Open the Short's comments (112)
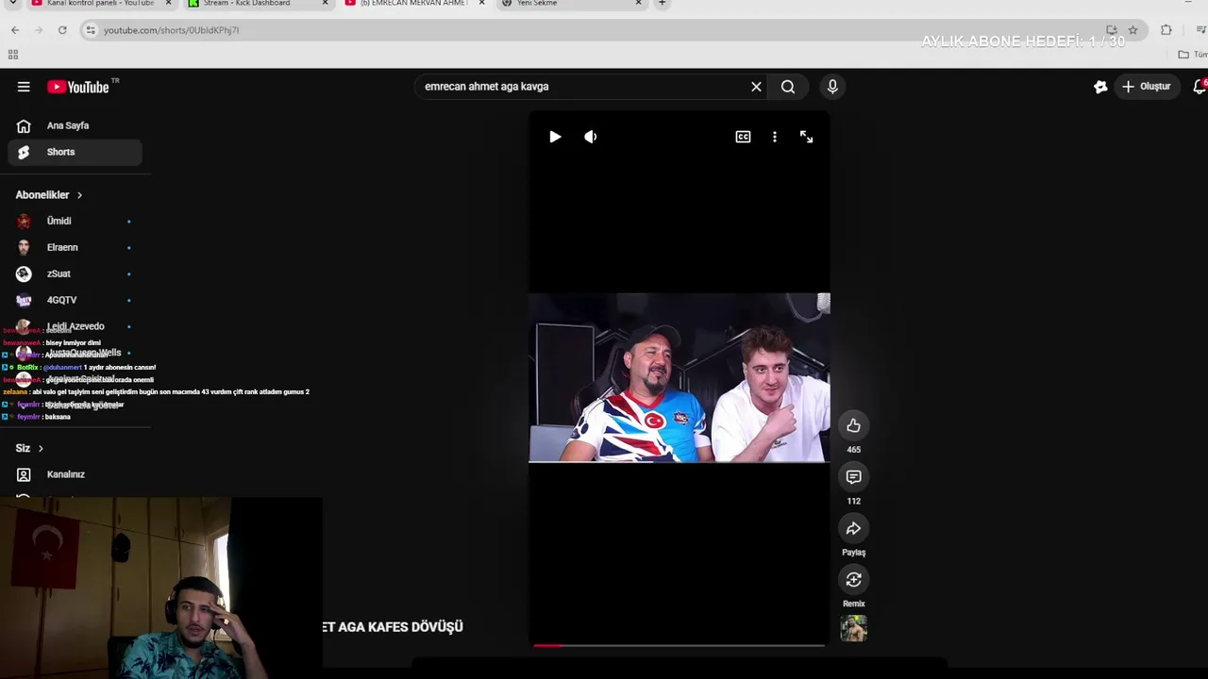The image size is (1208, 679). (x=853, y=477)
